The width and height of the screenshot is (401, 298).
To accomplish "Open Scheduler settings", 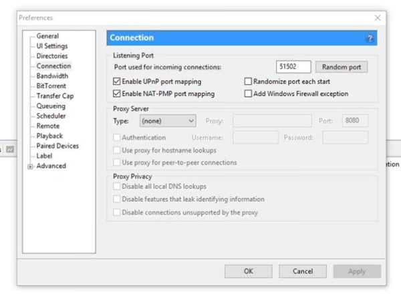I will pos(51,116).
